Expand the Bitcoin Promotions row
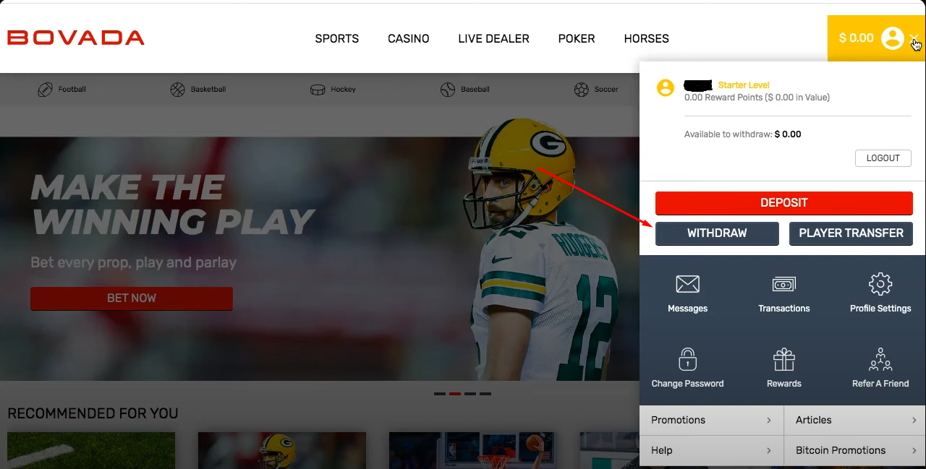 click(855, 450)
